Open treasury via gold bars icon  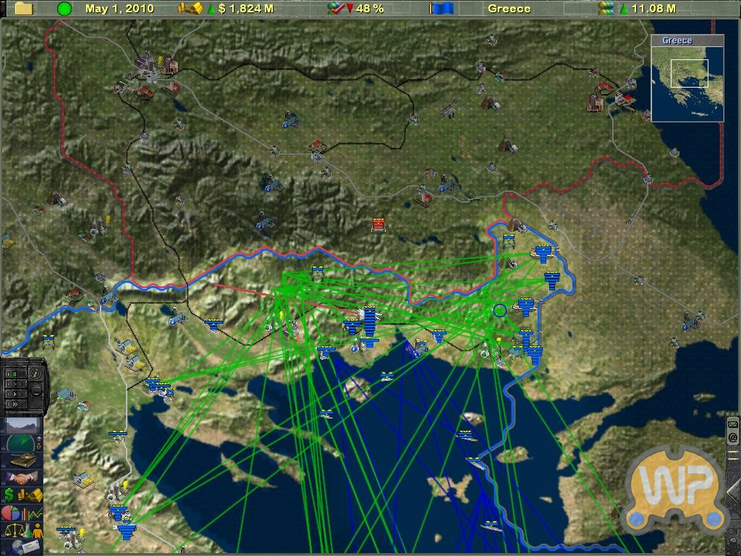(x=190, y=9)
